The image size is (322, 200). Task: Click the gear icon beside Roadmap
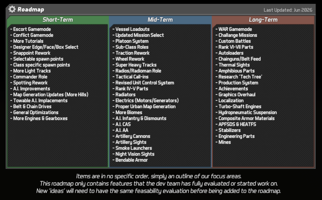pyautogui.click(x=12, y=9)
